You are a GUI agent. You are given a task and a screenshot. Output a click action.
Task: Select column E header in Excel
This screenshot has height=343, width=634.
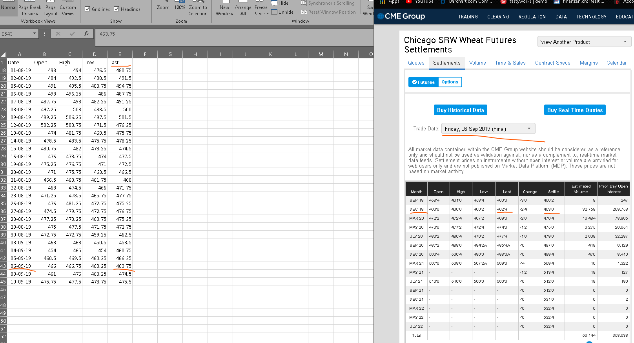click(120, 54)
